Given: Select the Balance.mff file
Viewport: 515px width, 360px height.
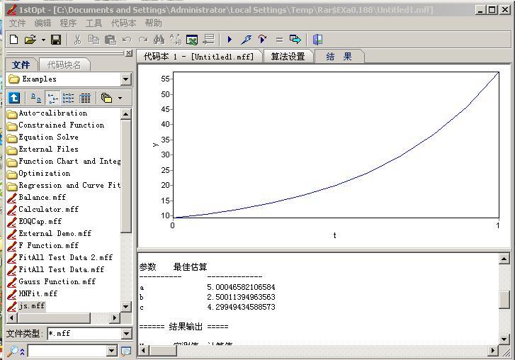Looking at the screenshot, I should tap(36, 198).
